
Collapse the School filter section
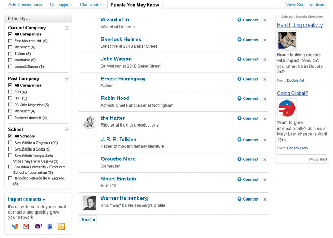tap(67, 129)
